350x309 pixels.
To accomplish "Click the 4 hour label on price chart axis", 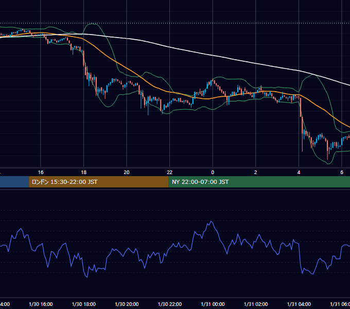I will (x=299, y=173).
